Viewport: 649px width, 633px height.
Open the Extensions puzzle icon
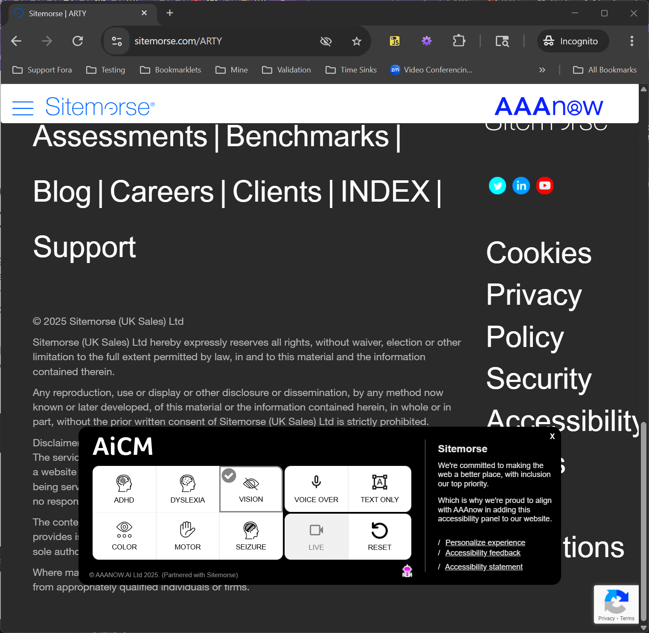pos(459,41)
